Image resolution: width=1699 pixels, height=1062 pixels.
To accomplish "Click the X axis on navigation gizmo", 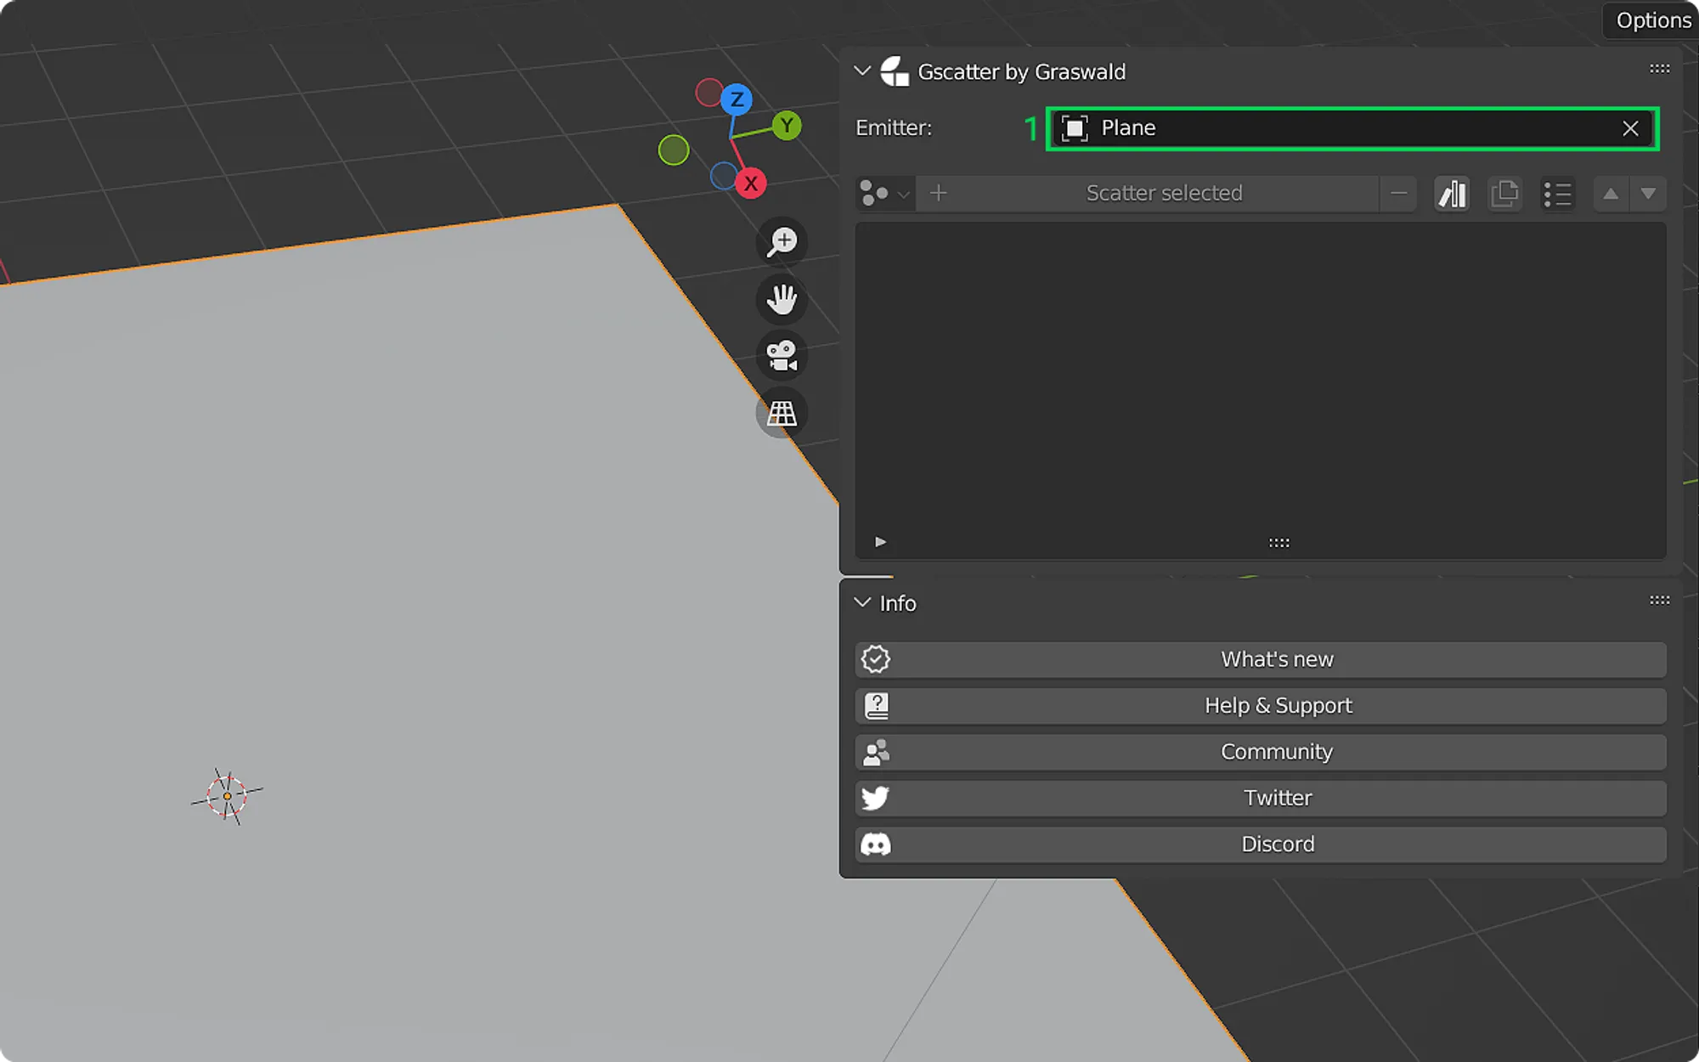I will point(751,184).
